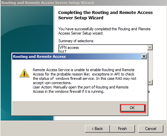Click the Server Setup Wizard window title bar

pos(83,3)
